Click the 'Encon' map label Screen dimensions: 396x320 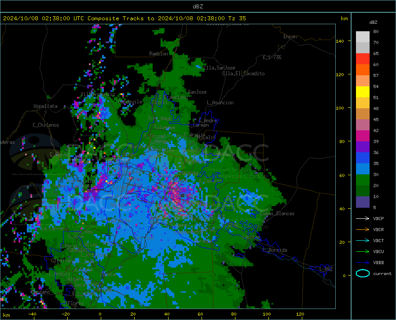pos(290,37)
